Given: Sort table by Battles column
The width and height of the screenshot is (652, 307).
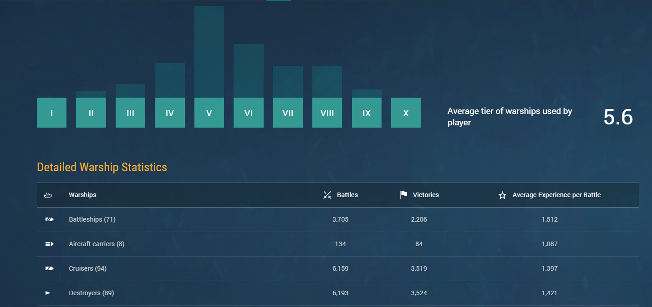Looking at the screenshot, I should [x=347, y=195].
